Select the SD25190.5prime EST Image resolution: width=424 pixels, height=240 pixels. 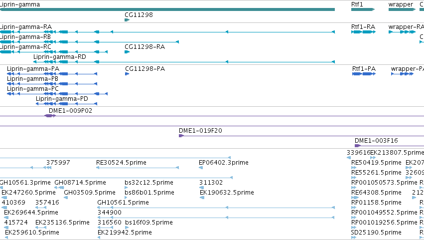(354, 238)
